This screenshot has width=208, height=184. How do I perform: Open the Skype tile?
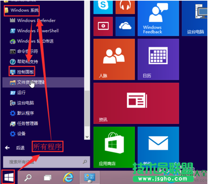103,7
